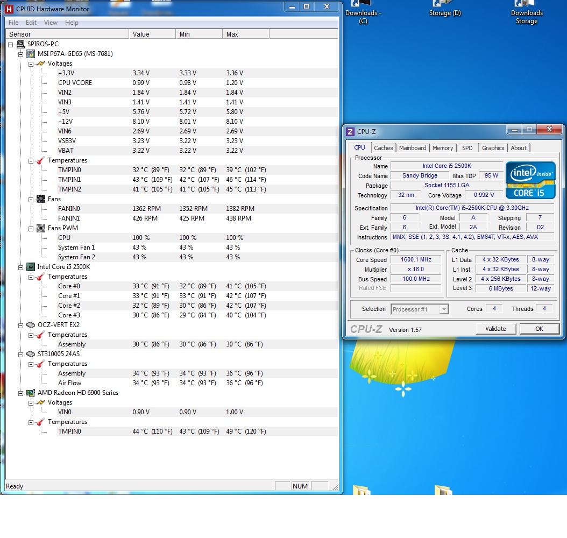Open the Help menu in Hardware Monitor

tap(72, 23)
